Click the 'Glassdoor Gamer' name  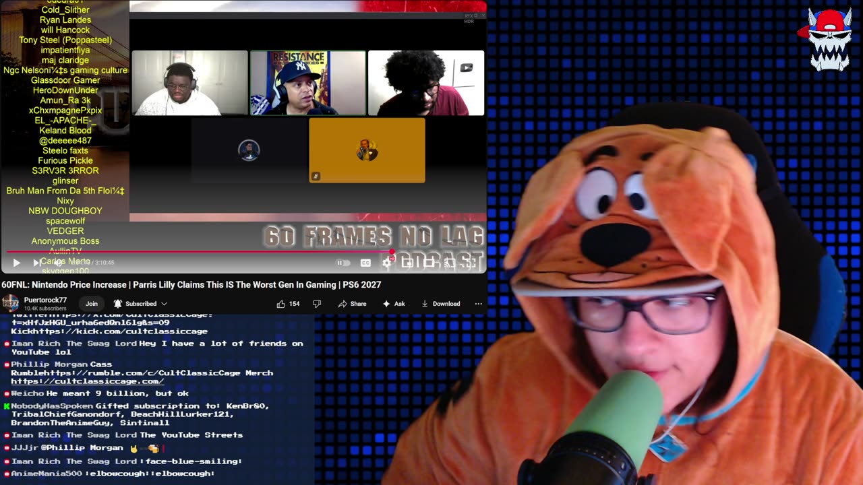[65, 80]
